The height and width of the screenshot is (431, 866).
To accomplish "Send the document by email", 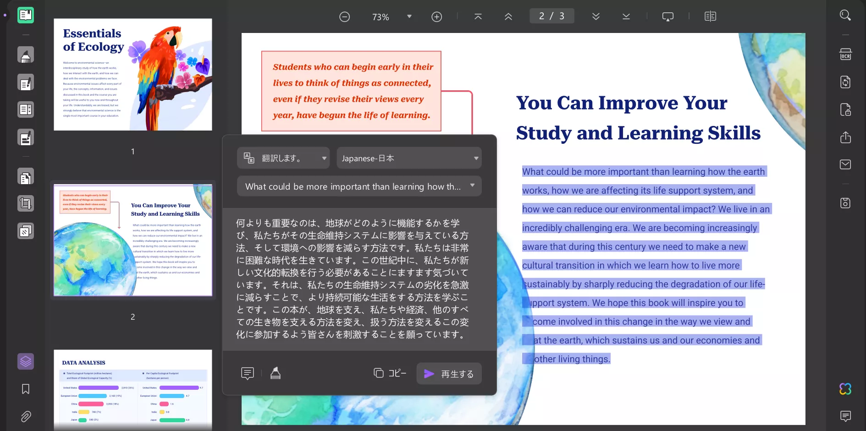I will point(845,164).
